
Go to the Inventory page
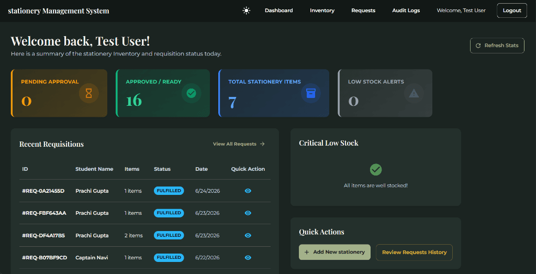[322, 10]
